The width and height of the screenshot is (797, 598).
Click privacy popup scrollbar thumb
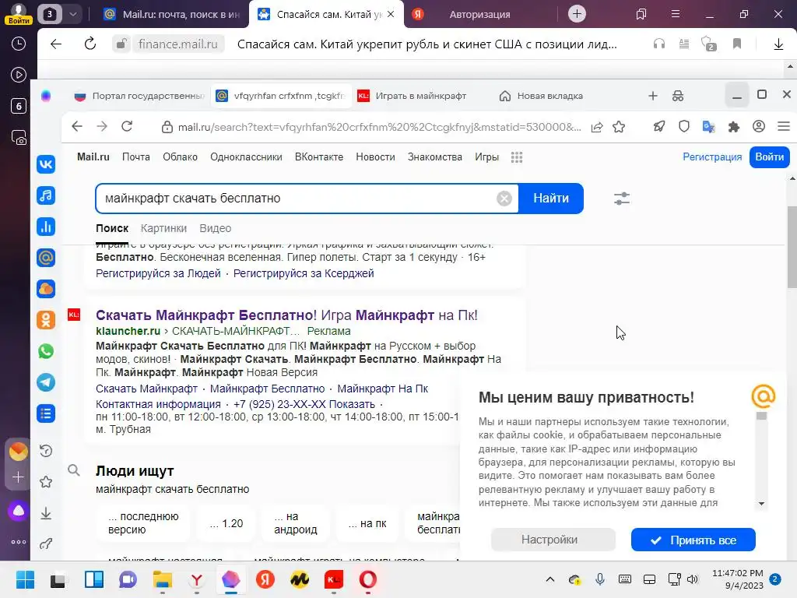761,416
